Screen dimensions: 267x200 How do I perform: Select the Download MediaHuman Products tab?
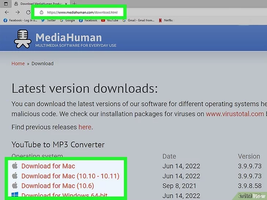(40, 4)
